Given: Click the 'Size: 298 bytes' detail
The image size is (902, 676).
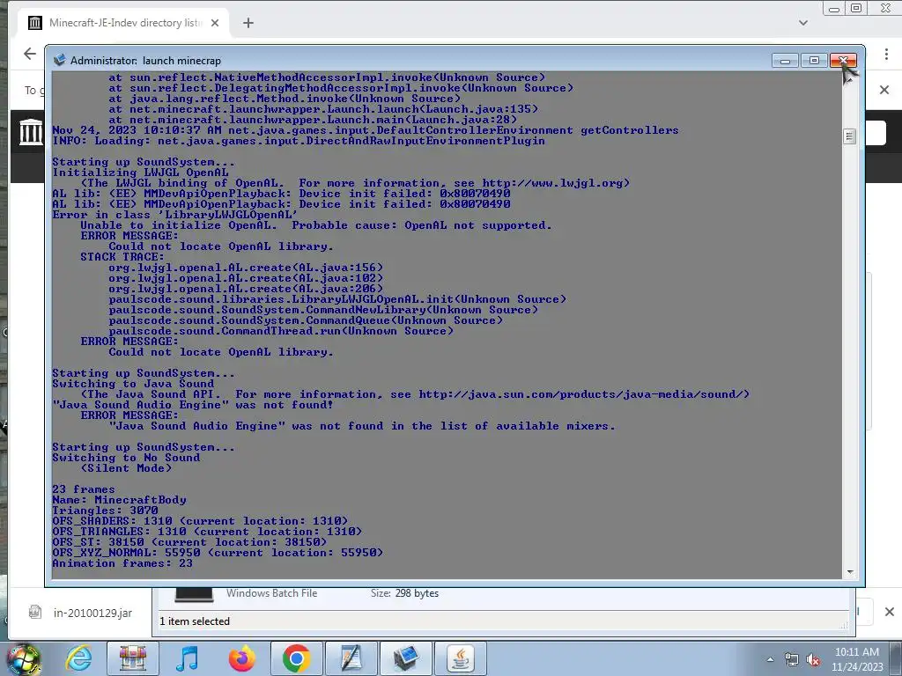Looking at the screenshot, I should click(404, 593).
